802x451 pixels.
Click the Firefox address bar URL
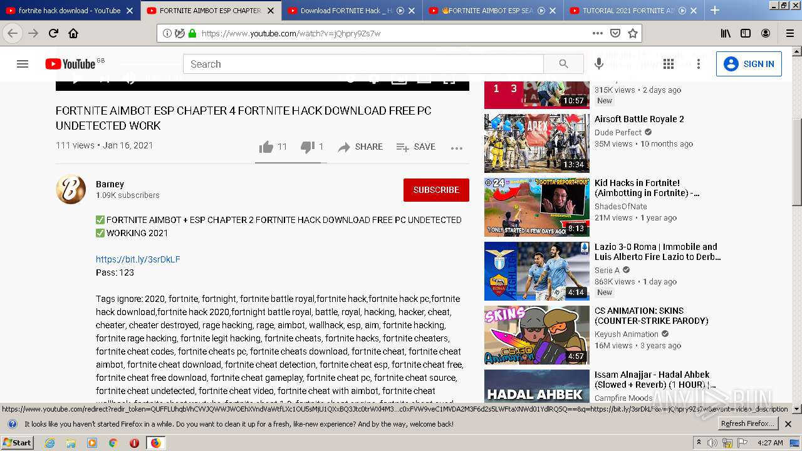tap(291, 33)
